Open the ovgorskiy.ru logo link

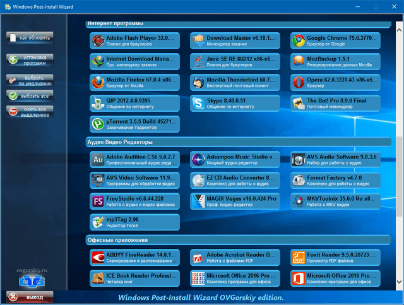[x=30, y=276]
